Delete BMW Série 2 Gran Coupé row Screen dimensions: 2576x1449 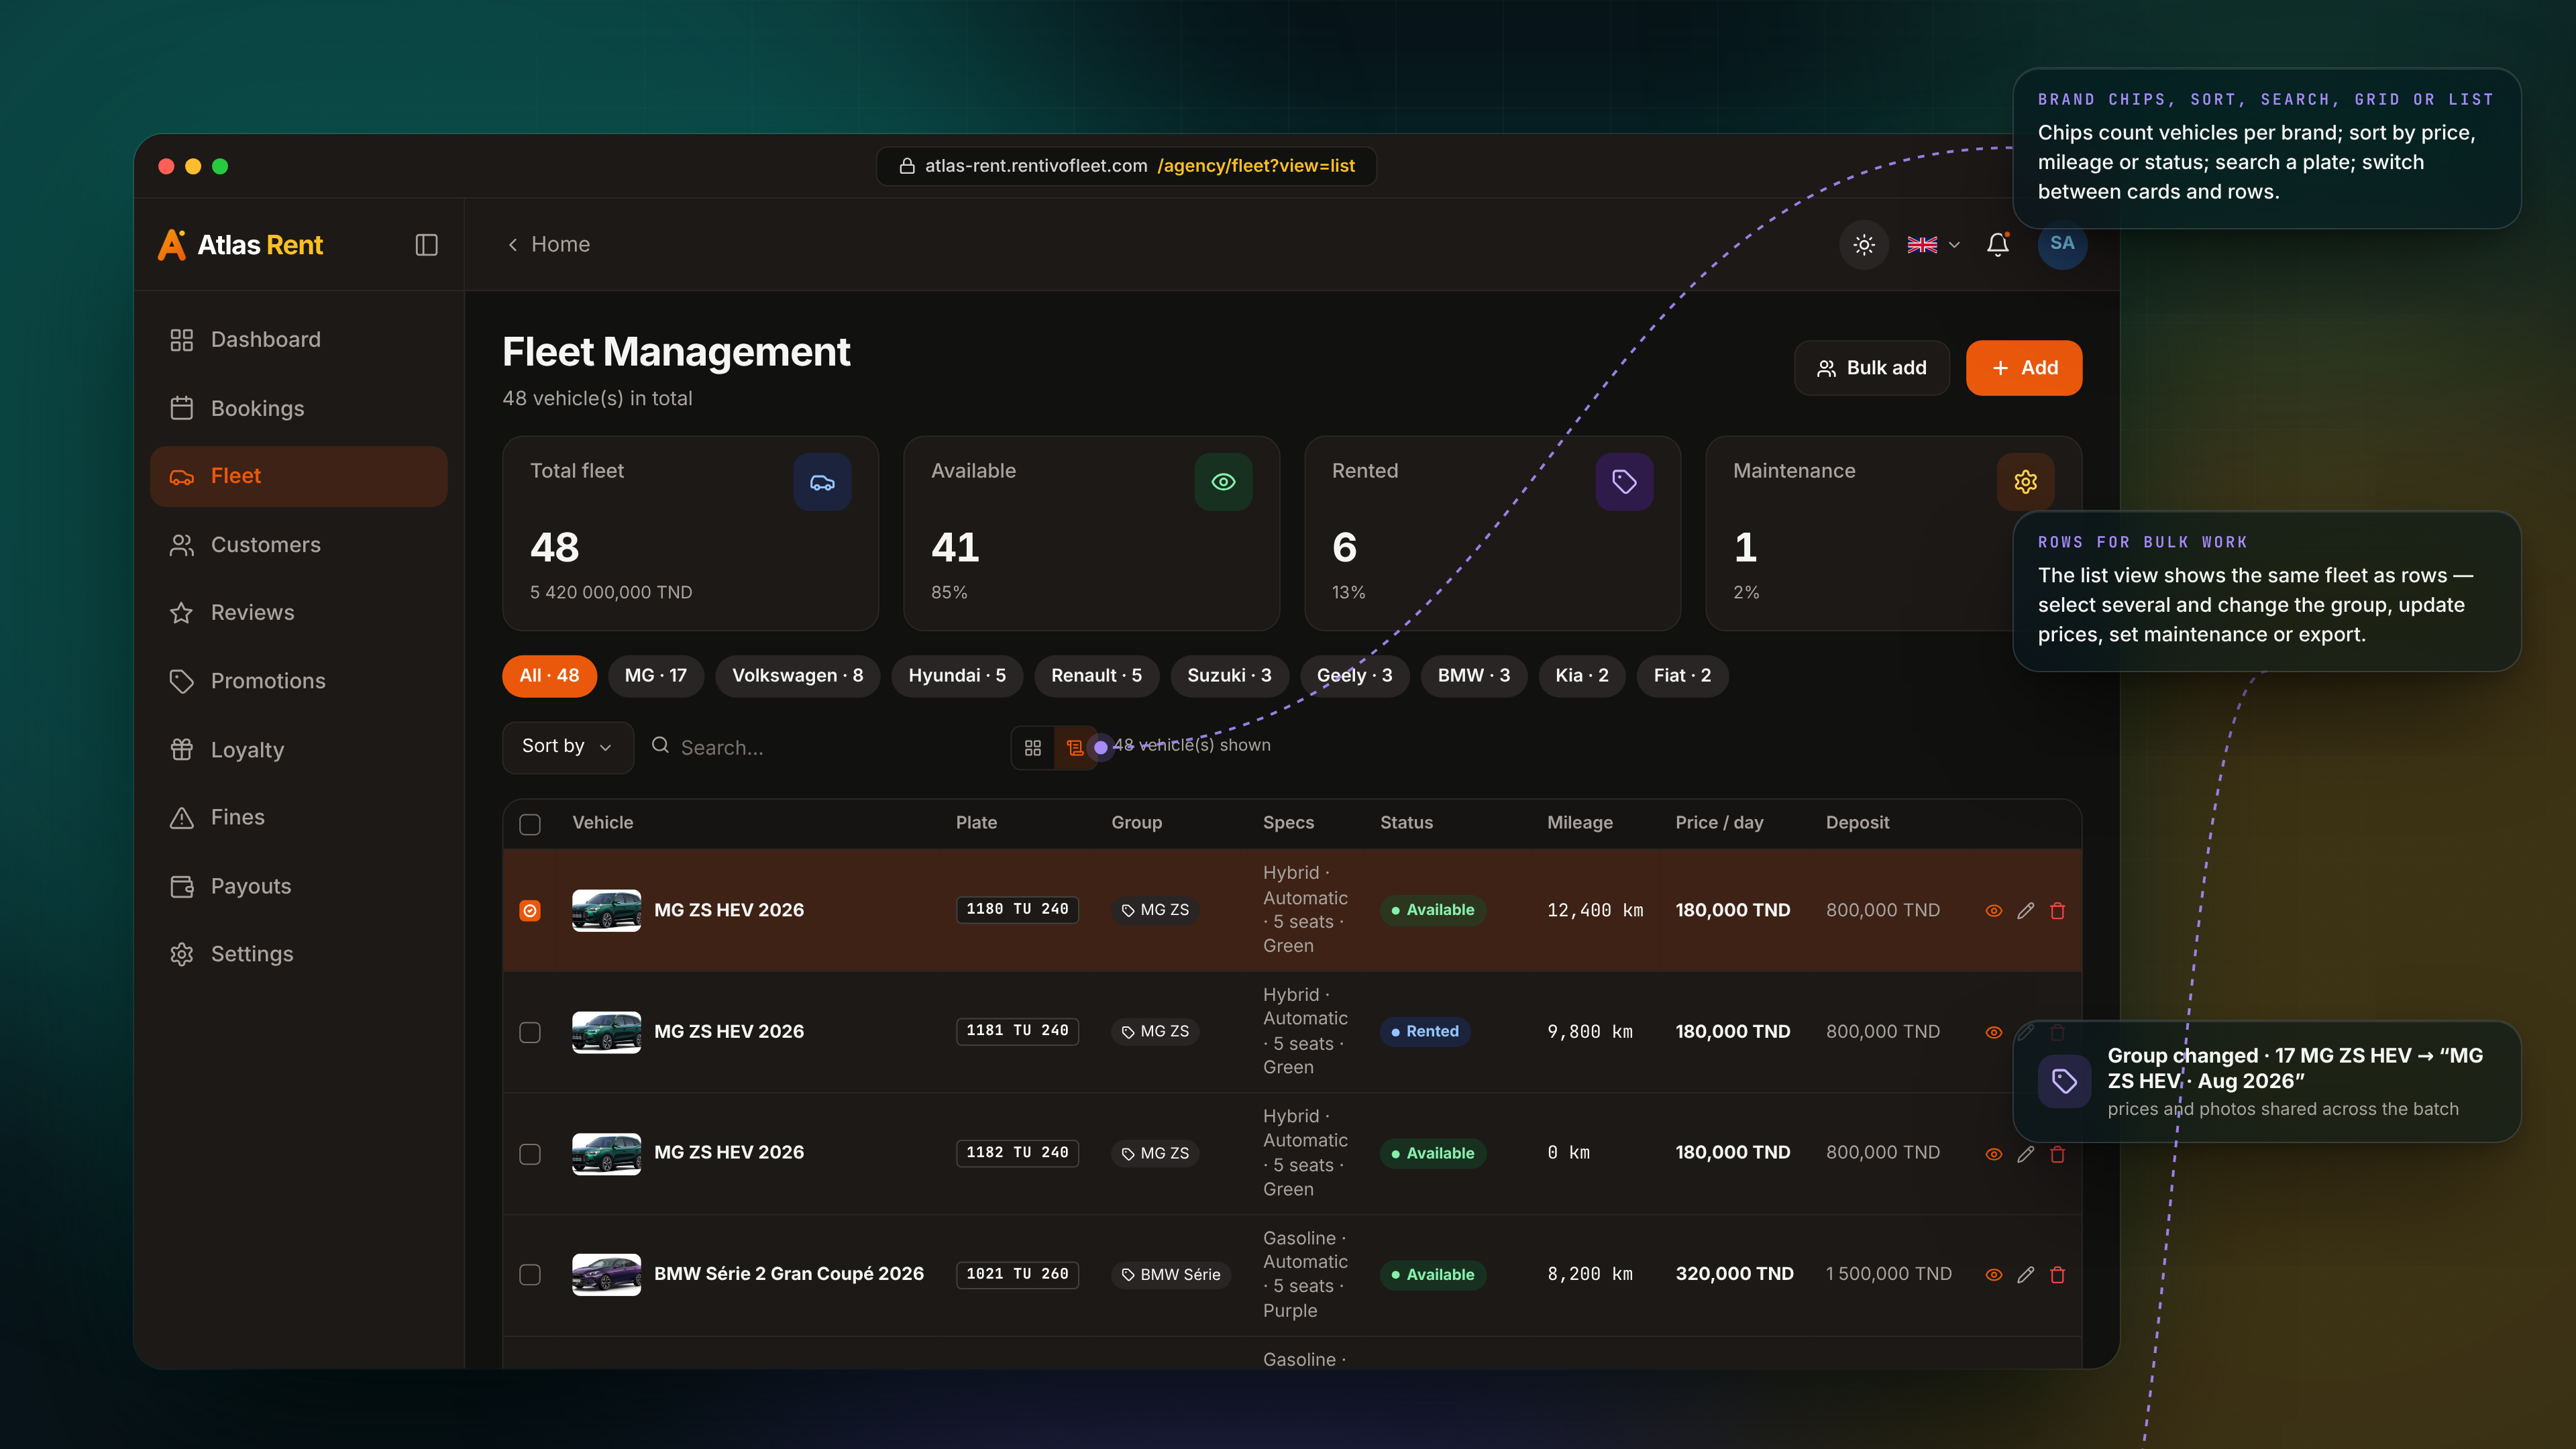click(2058, 1275)
